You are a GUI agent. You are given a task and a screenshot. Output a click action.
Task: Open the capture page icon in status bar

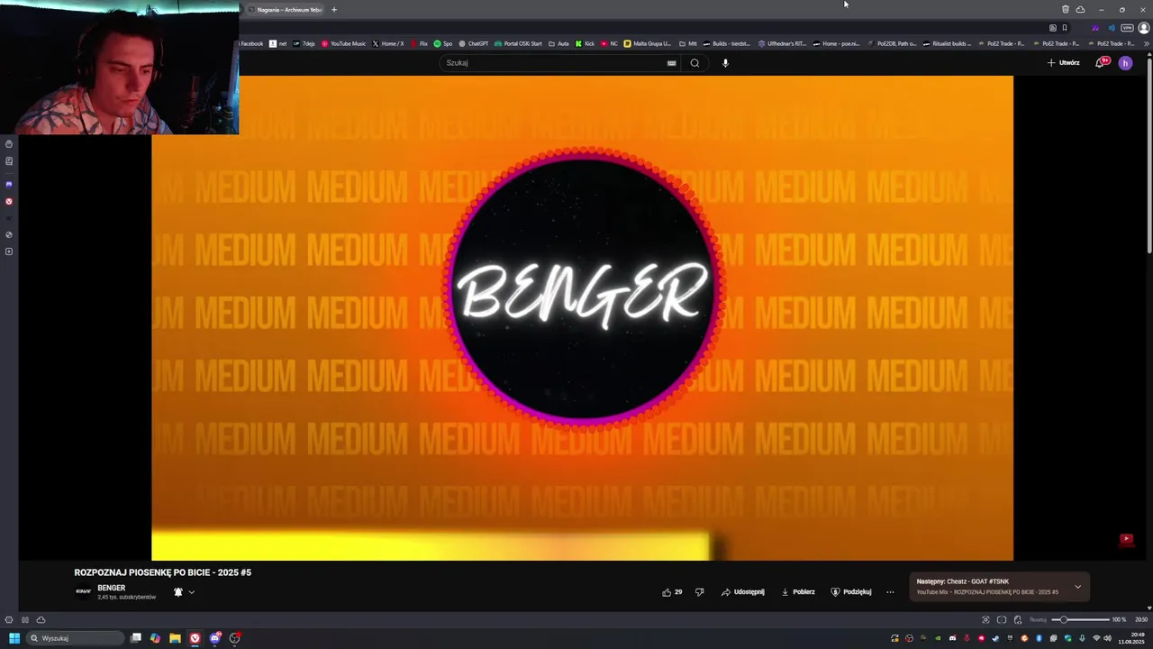click(x=985, y=620)
